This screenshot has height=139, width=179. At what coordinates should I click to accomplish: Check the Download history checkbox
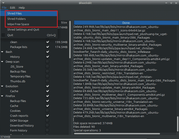[47, 125]
